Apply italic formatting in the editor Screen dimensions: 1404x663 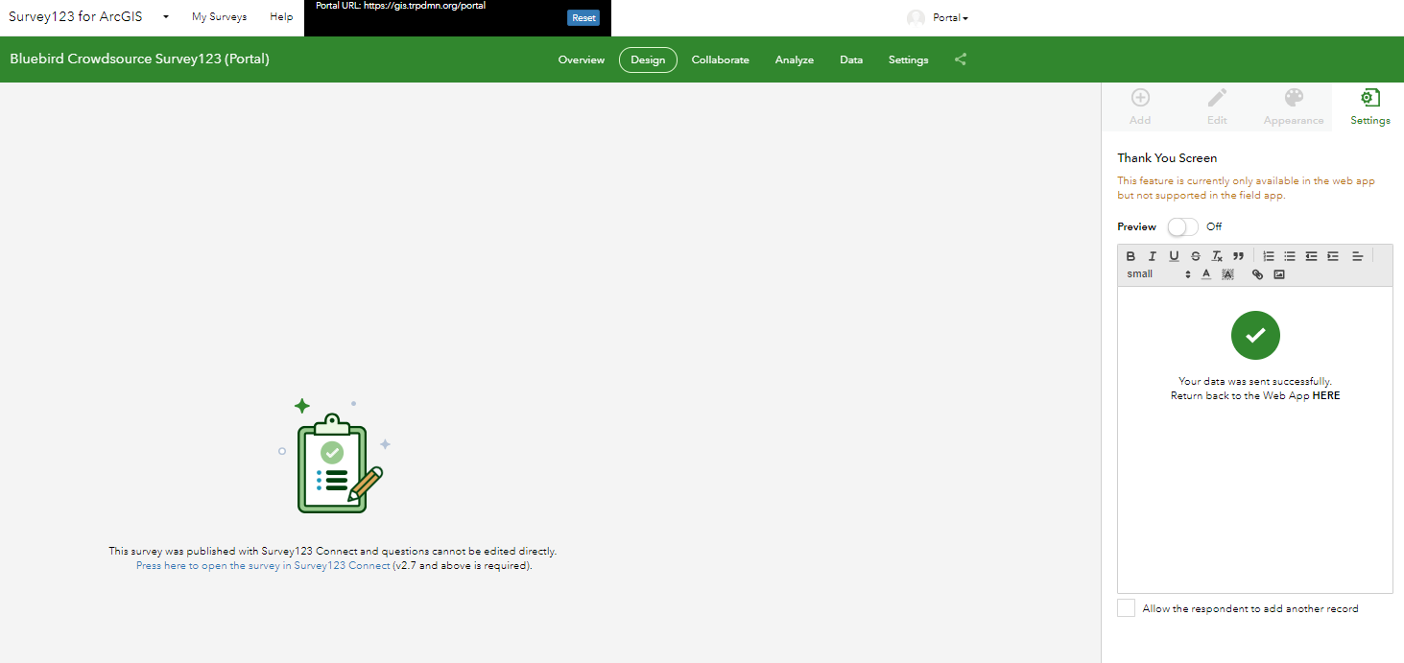(x=1153, y=256)
